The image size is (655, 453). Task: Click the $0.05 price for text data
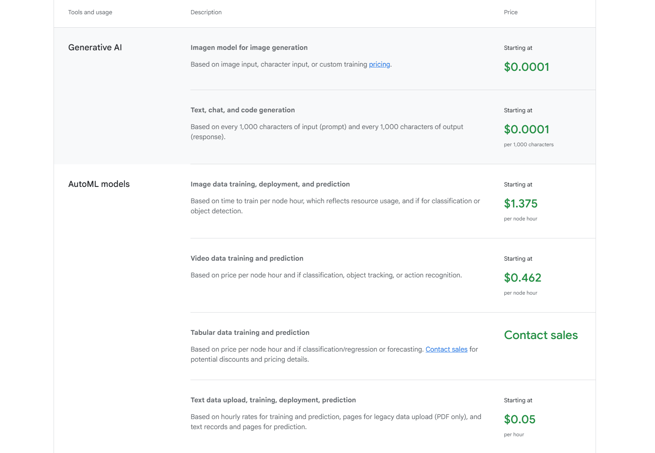coord(519,419)
